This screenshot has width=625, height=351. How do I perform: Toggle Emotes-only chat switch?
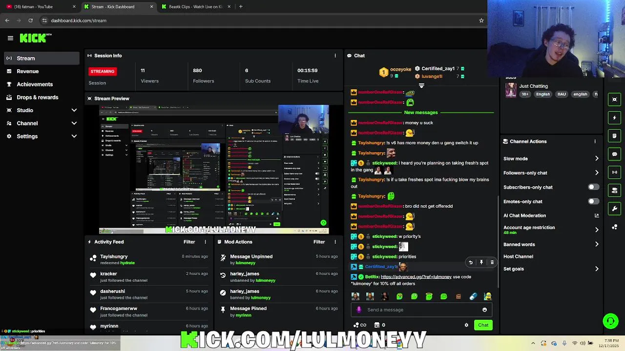(593, 201)
